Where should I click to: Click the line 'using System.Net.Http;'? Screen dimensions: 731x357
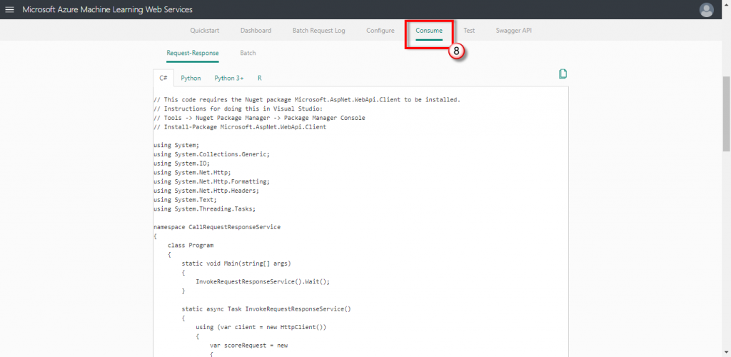pos(192,173)
